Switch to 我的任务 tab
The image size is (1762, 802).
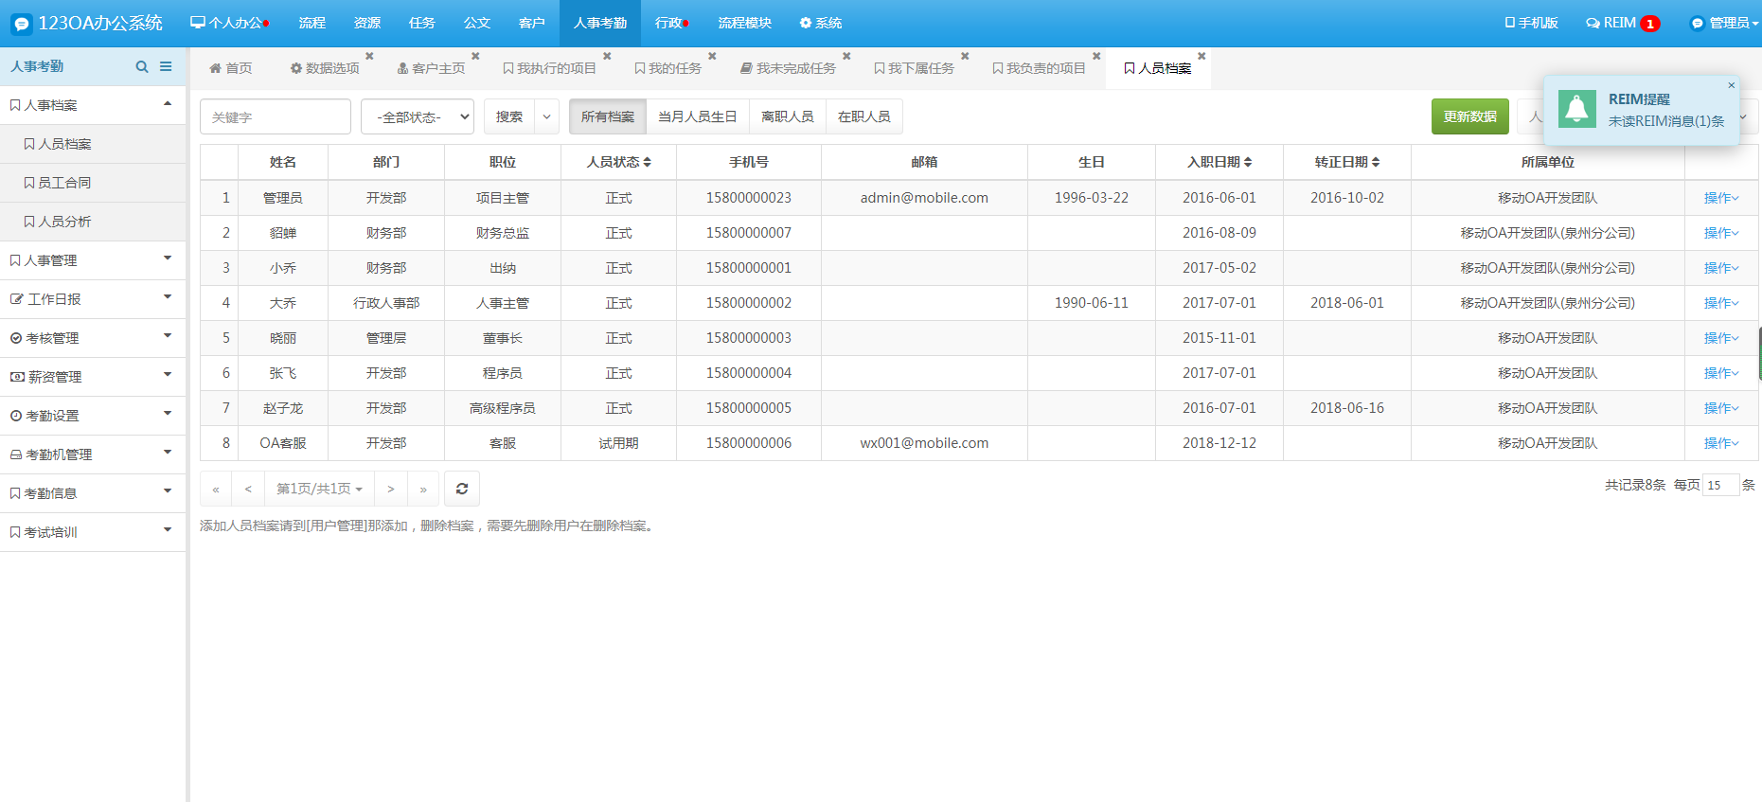[x=668, y=68]
